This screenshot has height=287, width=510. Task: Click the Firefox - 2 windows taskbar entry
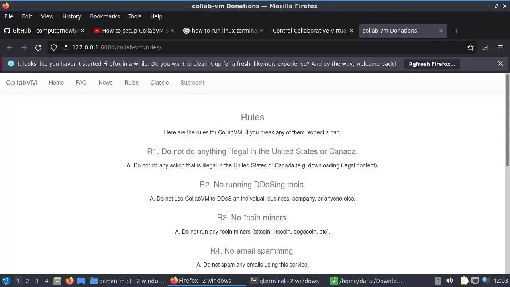[207, 281]
